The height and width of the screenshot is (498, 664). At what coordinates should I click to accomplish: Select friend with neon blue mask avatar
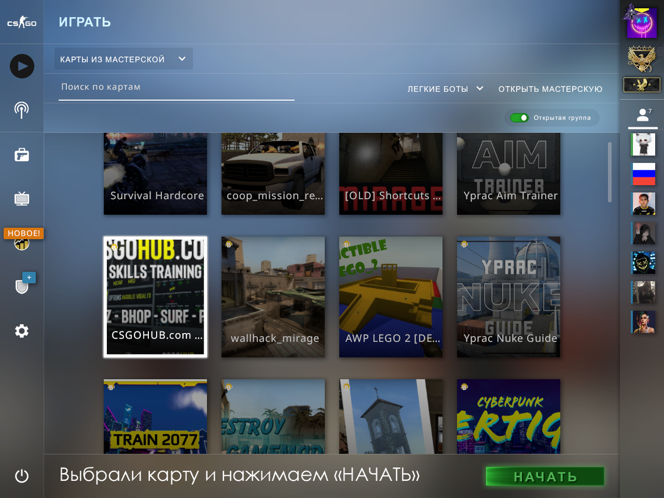(x=644, y=263)
